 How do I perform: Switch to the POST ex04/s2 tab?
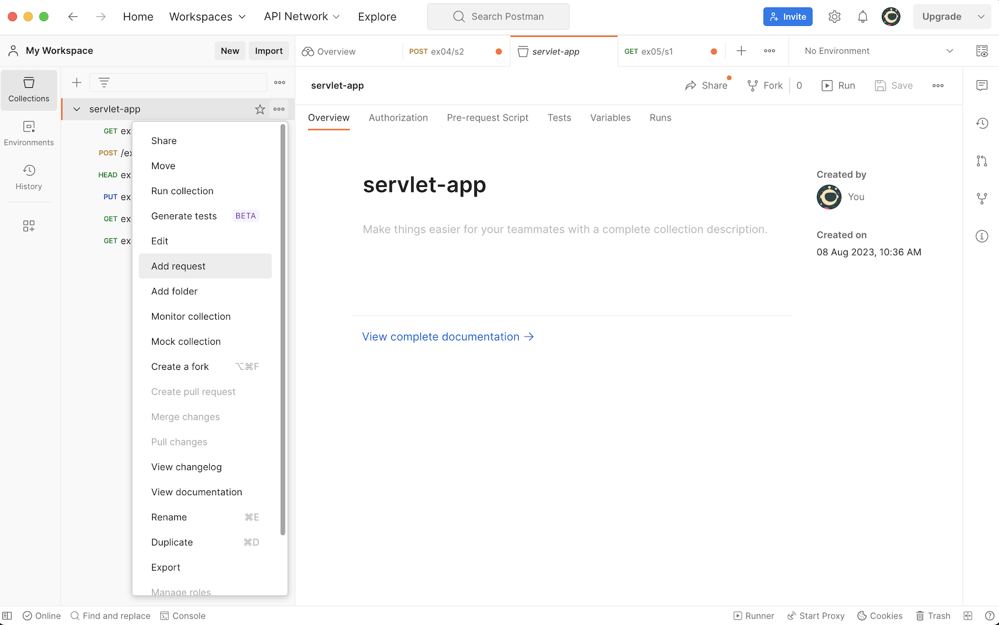click(x=456, y=51)
